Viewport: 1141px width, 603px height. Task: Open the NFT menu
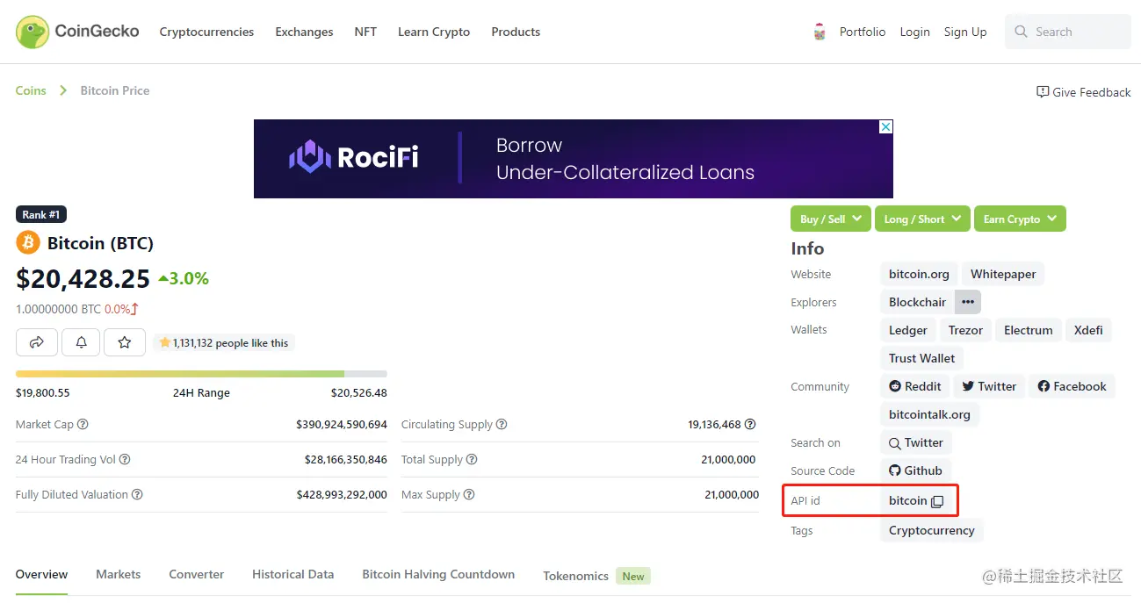(365, 32)
